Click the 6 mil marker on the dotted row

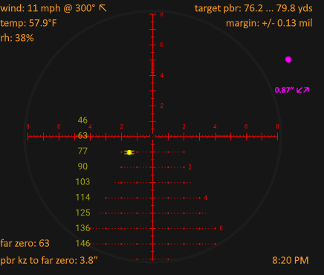[x=221, y=228]
